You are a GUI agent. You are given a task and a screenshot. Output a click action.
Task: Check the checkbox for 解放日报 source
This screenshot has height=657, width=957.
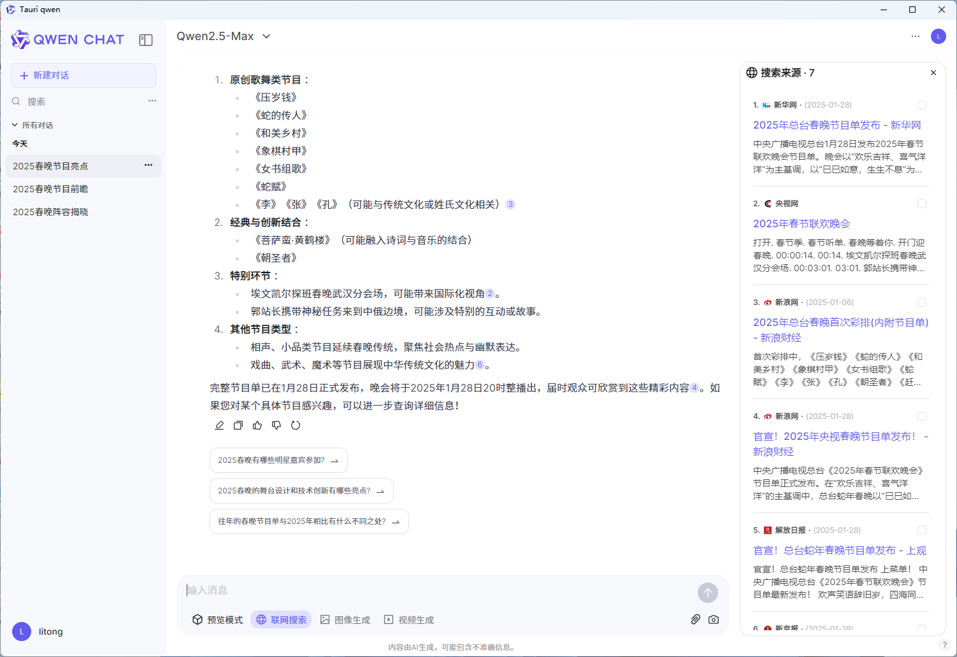coord(922,530)
